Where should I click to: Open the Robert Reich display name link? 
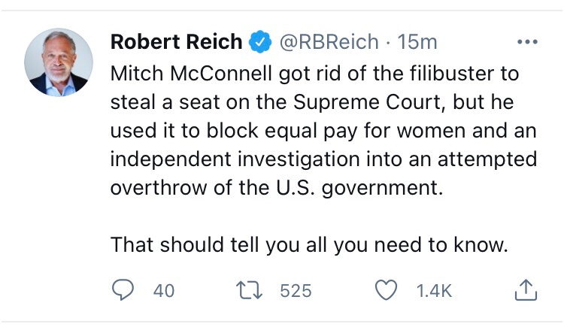[176, 43]
